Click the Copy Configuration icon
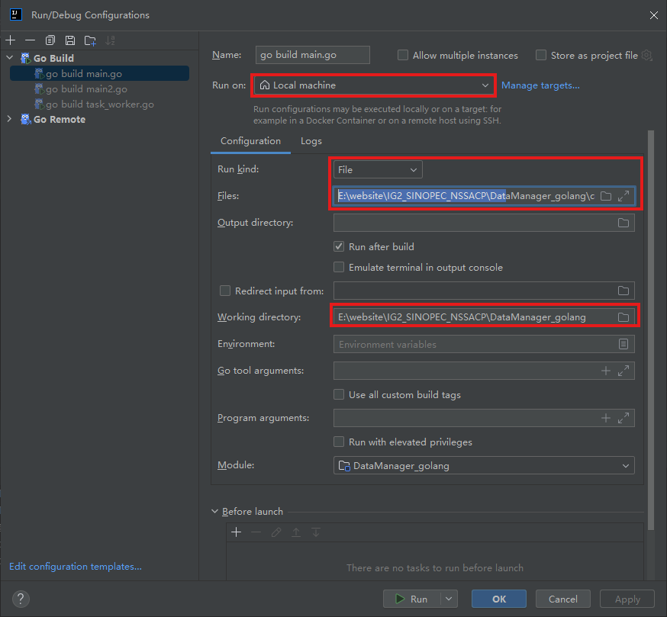667x617 pixels. point(50,40)
